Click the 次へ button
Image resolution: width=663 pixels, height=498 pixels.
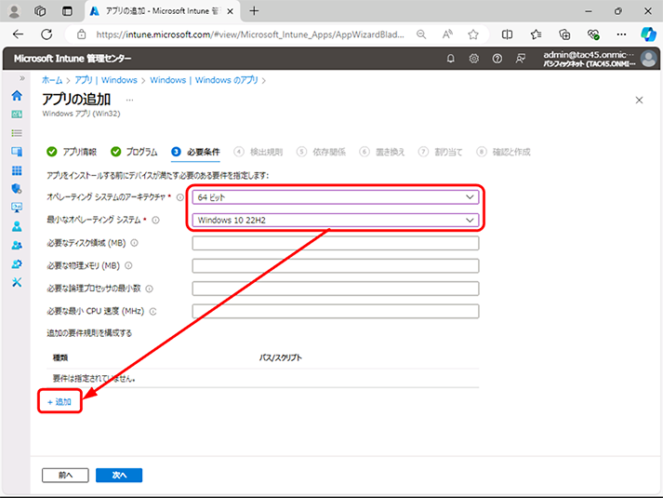tap(119, 475)
